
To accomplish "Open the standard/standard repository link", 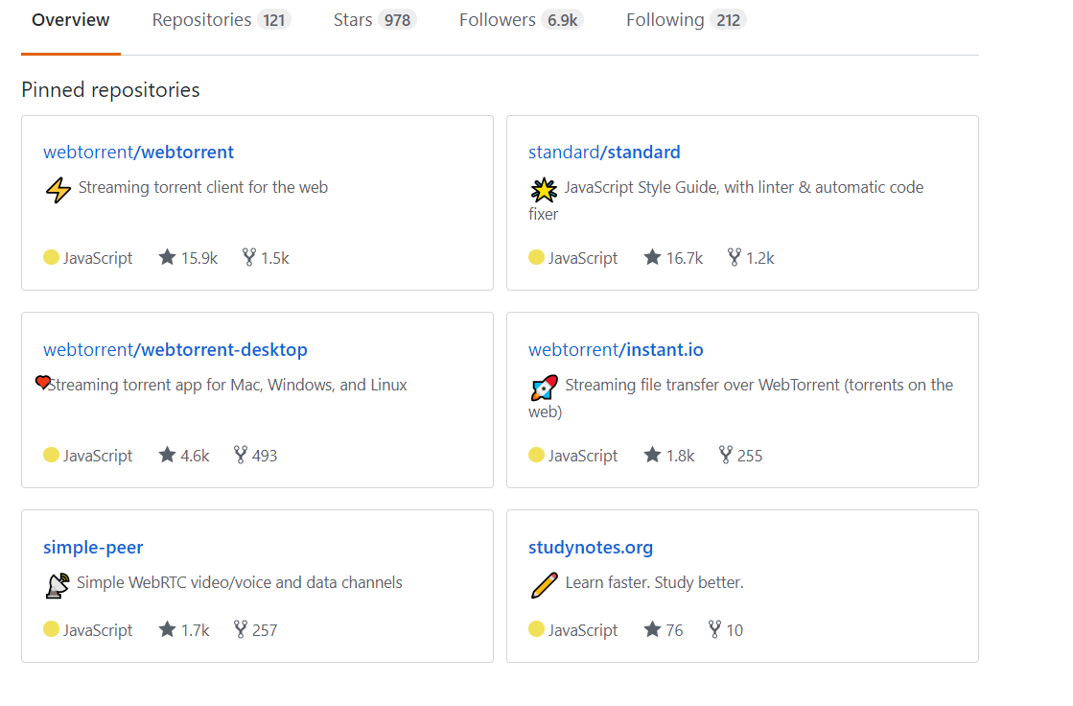I will [x=603, y=152].
